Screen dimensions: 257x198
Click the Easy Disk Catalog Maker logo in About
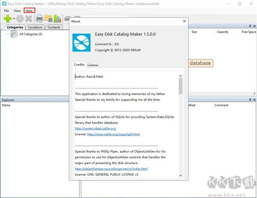pos(81,42)
